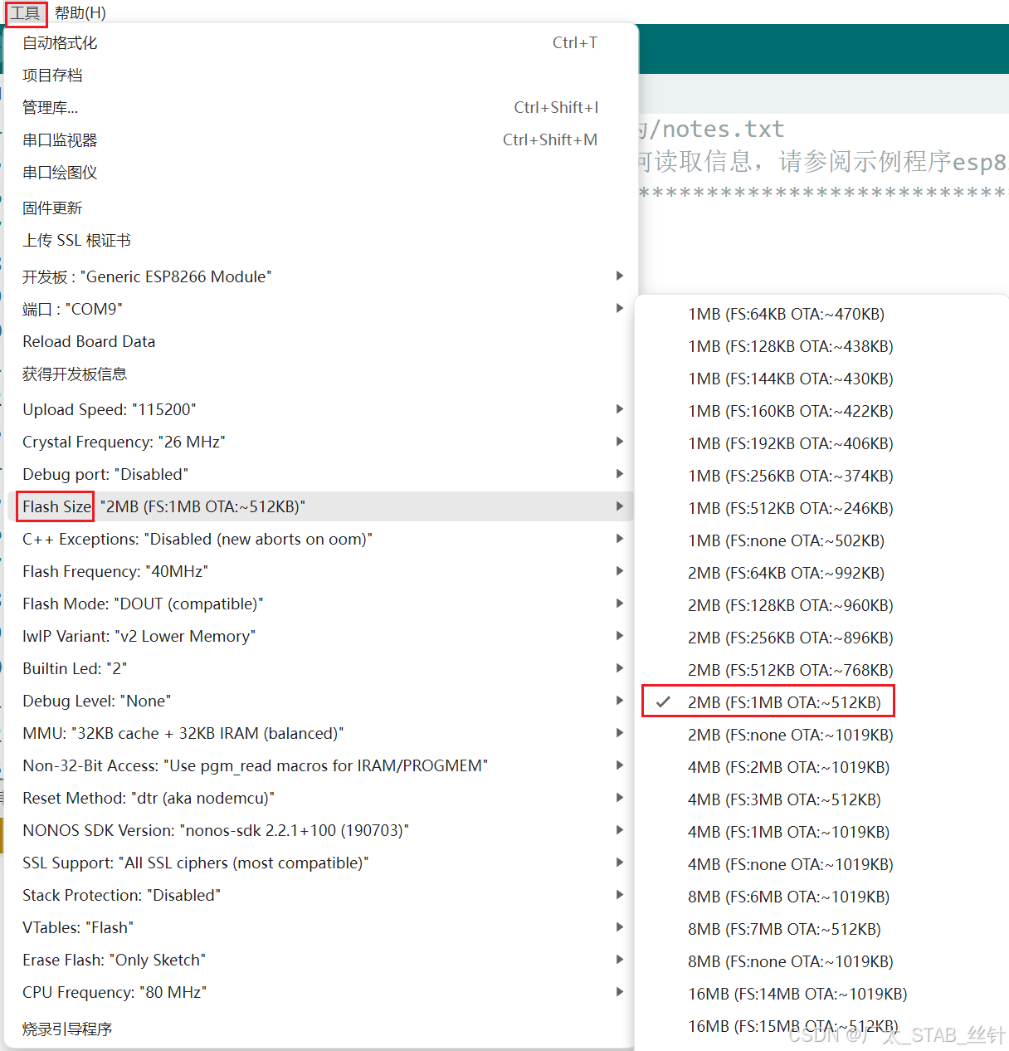The height and width of the screenshot is (1051, 1009).
Task: Select 16MB (FS:15MB OTA:~512KB) option
Action: tap(821, 1026)
